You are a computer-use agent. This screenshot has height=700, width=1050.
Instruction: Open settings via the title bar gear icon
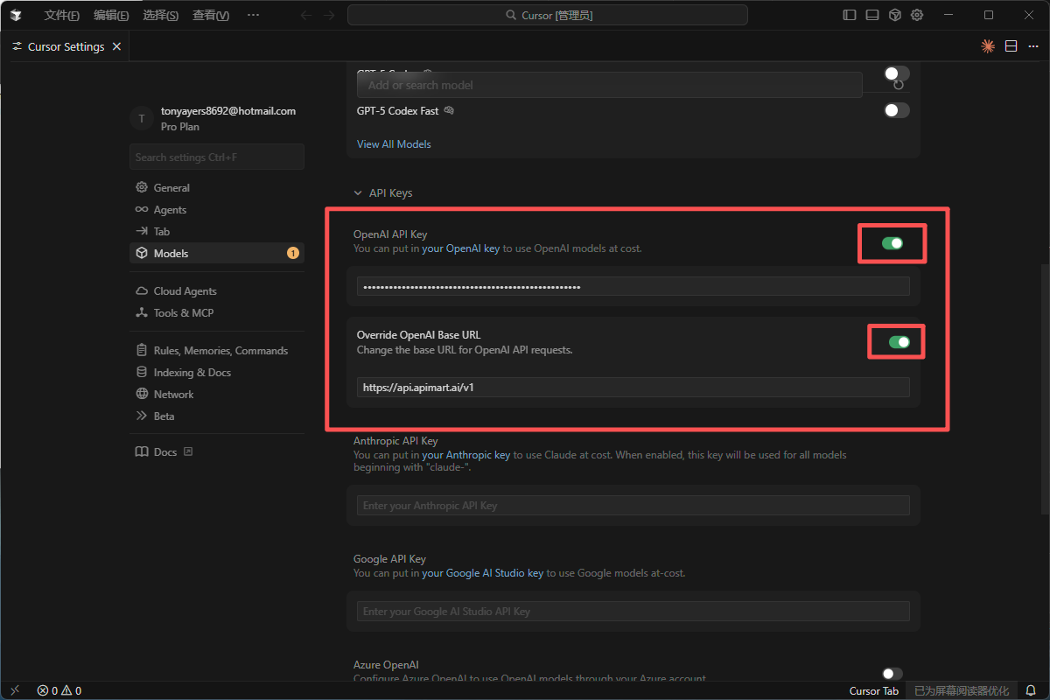917,15
